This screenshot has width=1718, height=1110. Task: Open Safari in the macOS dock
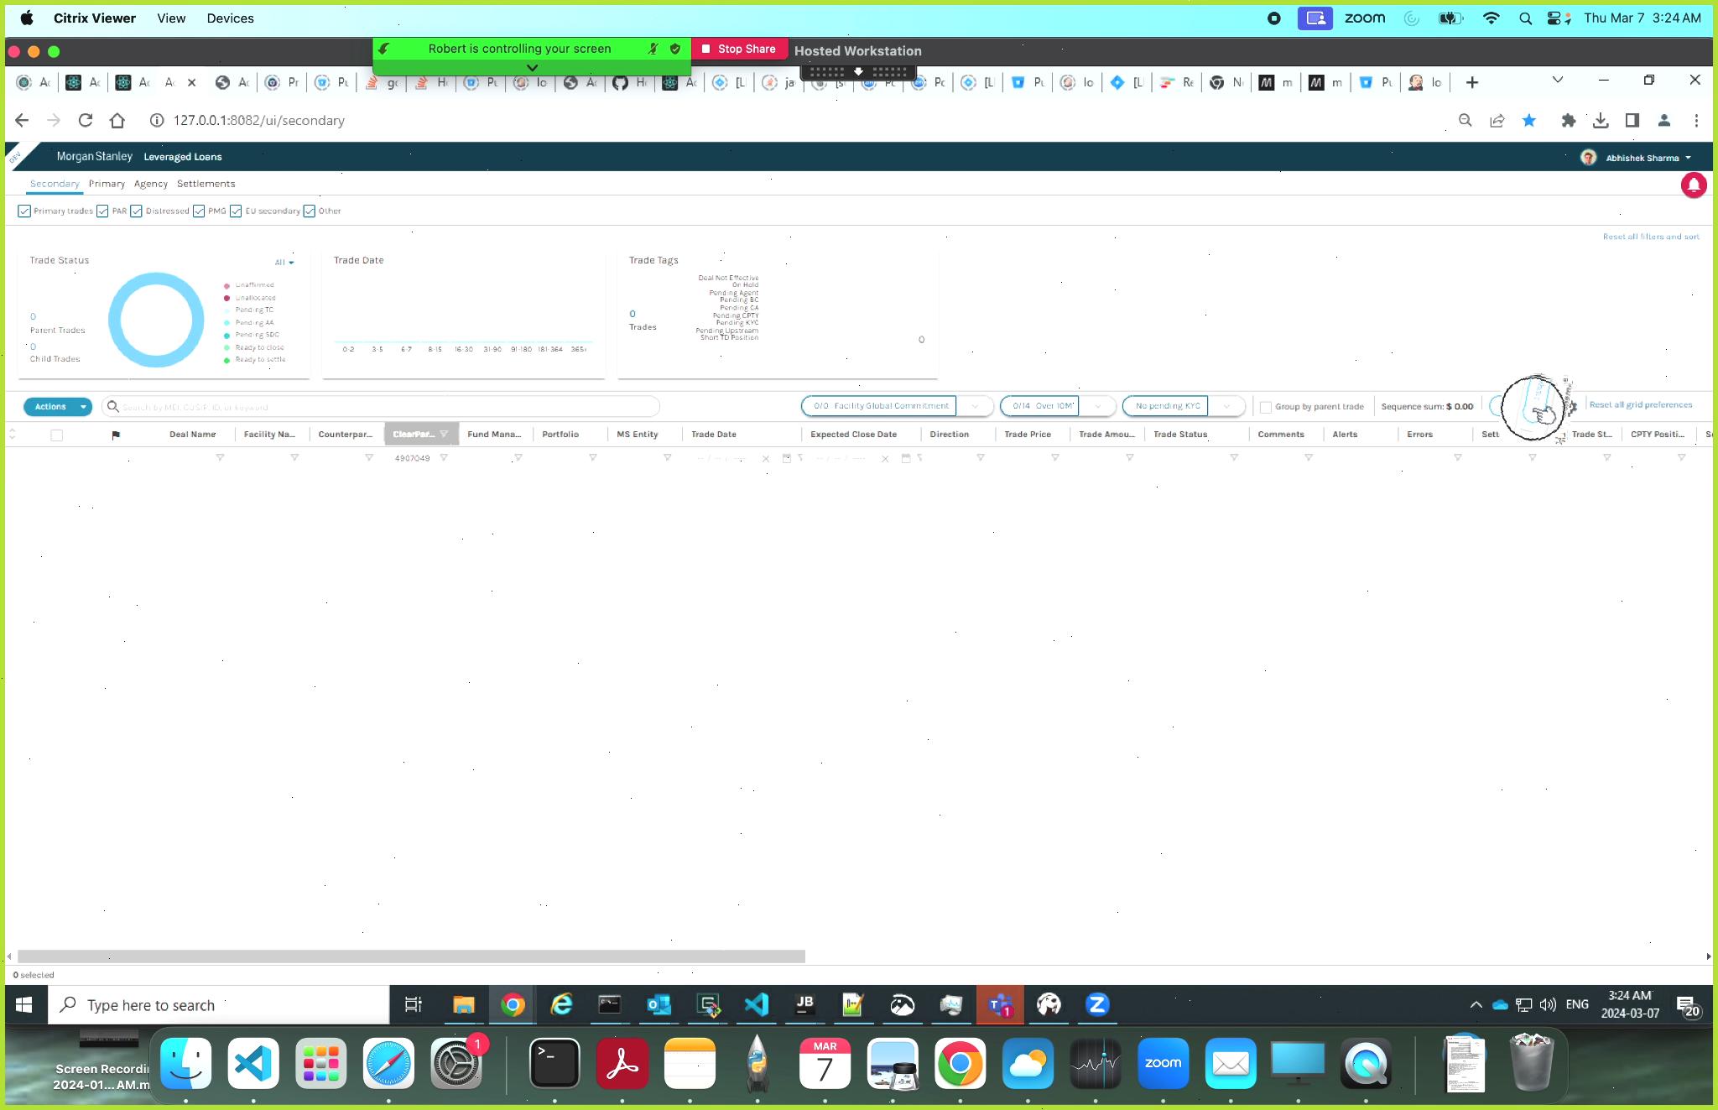tap(388, 1063)
